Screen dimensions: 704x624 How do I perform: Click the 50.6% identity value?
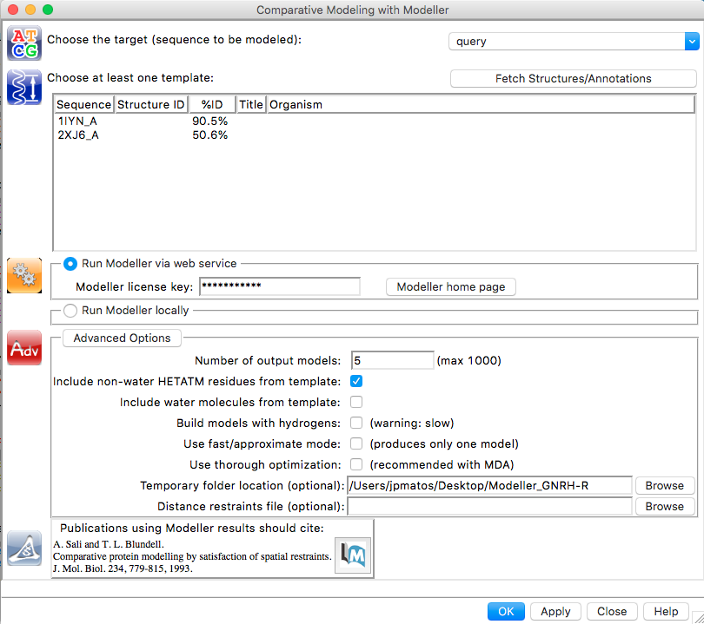pos(209,135)
